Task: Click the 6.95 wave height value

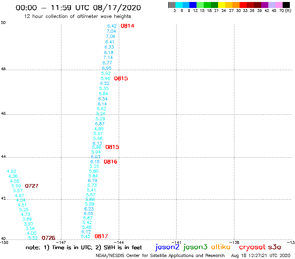Action: coord(107,68)
